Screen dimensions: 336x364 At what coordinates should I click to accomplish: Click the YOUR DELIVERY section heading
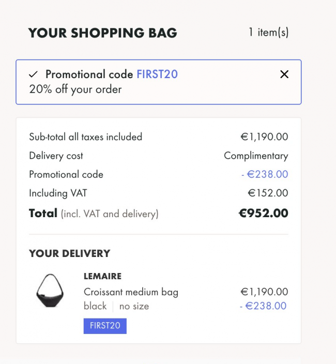coord(70,253)
